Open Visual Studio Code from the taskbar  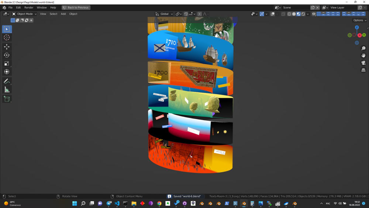(117, 204)
